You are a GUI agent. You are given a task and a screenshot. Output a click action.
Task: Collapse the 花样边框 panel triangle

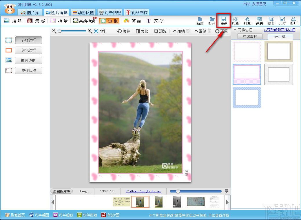pyautogui.click(x=235, y=30)
